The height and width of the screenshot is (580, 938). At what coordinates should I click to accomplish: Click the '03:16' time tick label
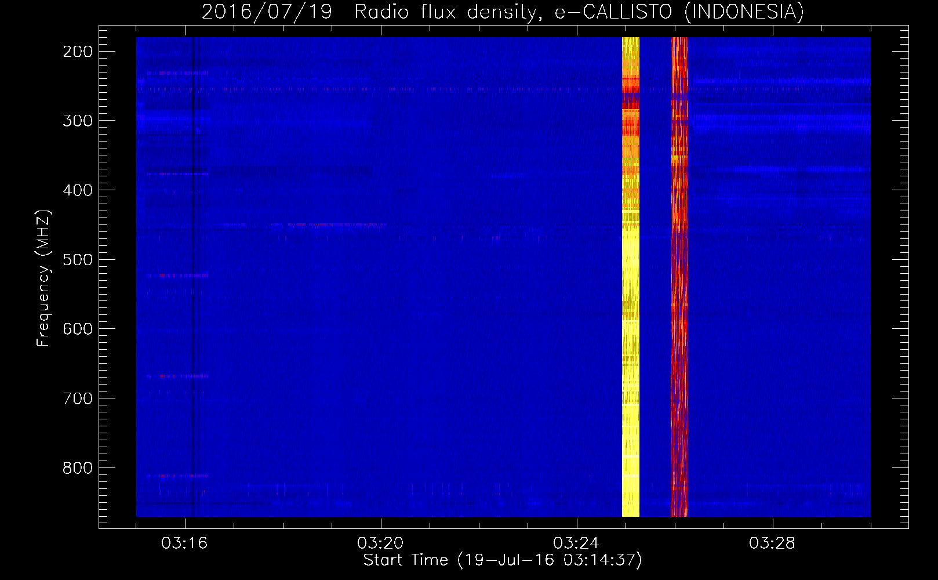[184, 543]
